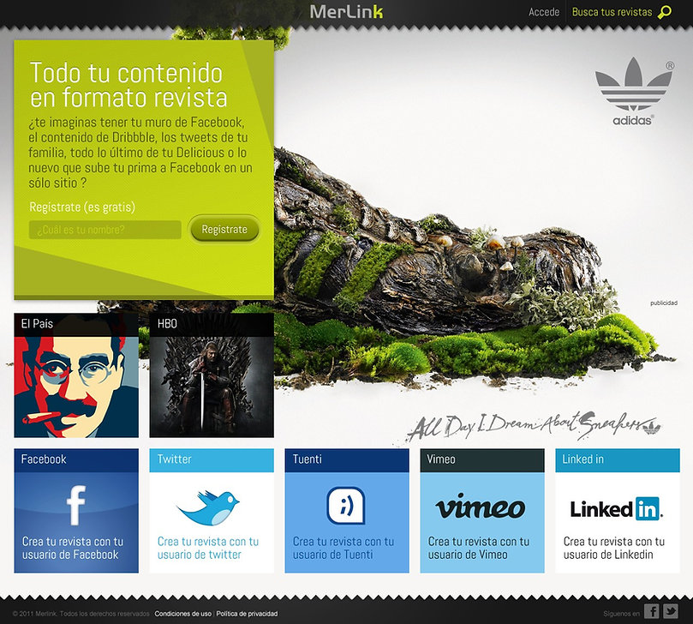
Task: Click the name input field
Action: pyautogui.click(x=105, y=230)
